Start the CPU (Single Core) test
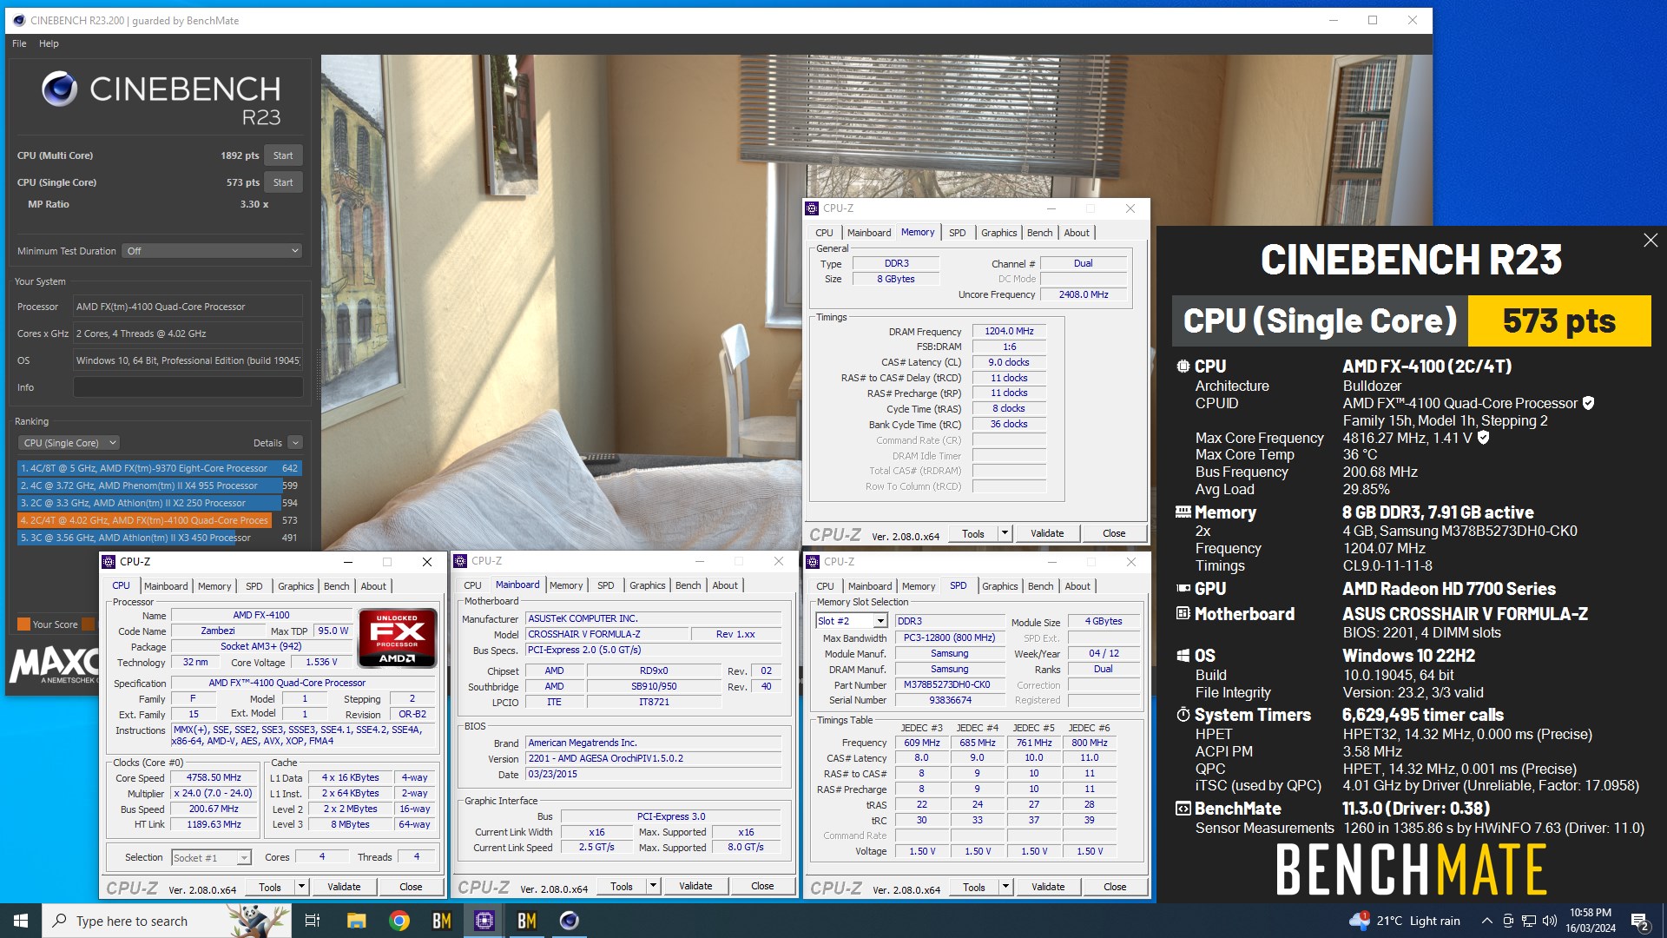Image resolution: width=1667 pixels, height=938 pixels. tap(283, 182)
